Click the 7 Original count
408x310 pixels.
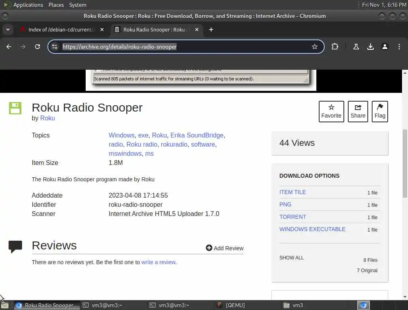point(367,271)
